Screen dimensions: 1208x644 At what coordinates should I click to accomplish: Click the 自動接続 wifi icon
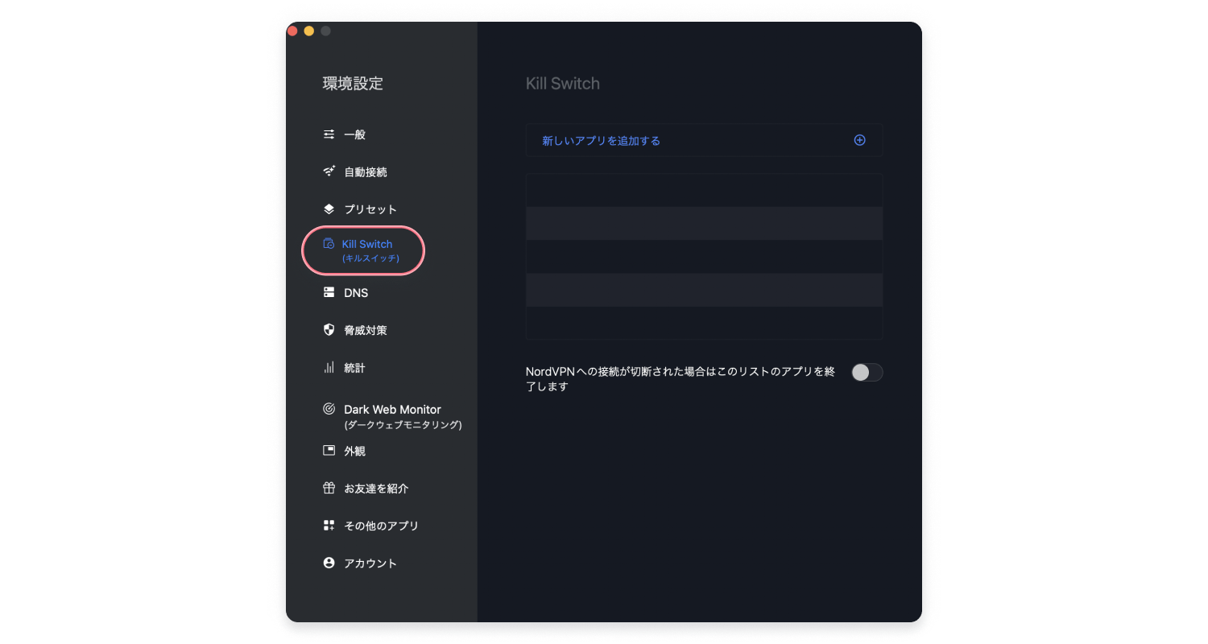[329, 171]
